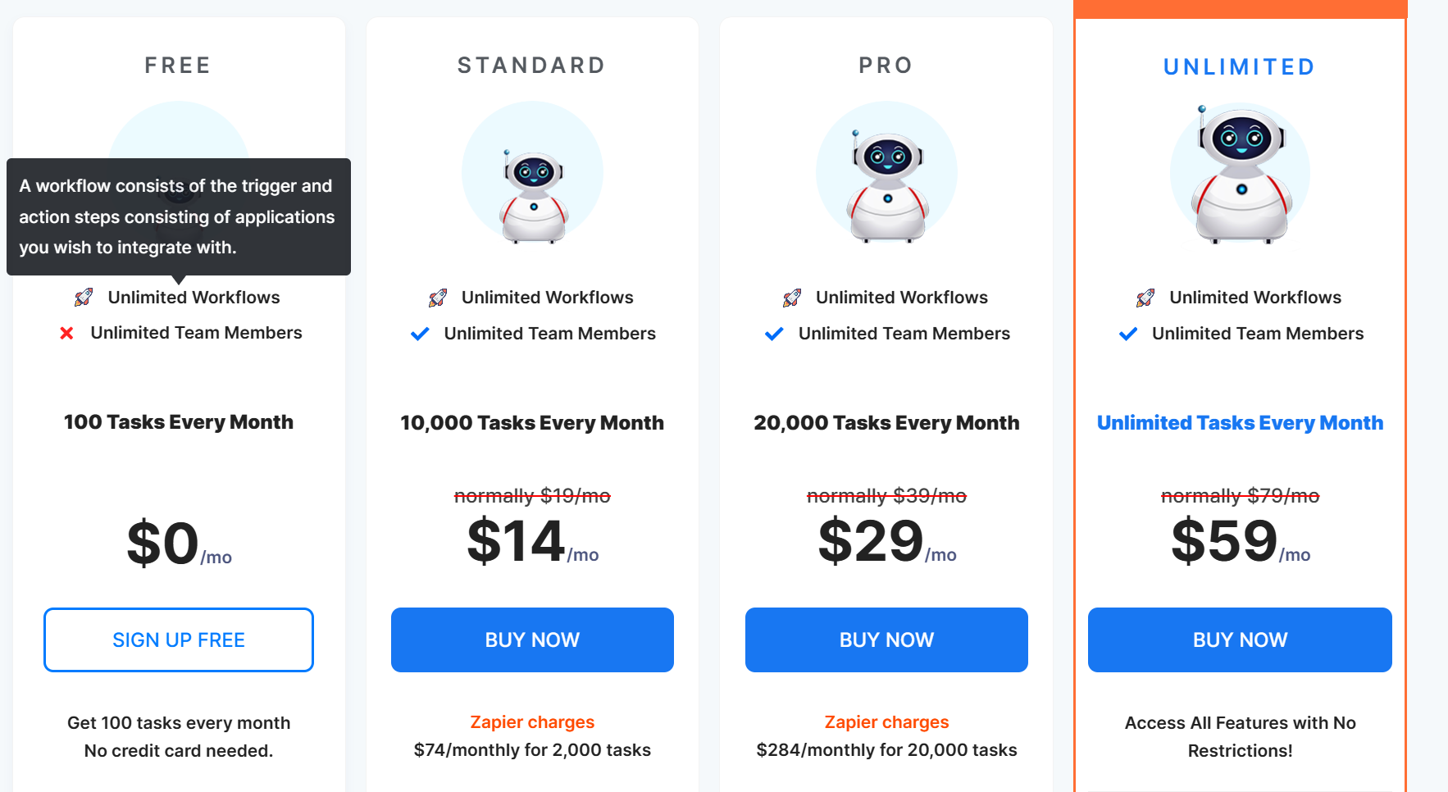Click the blue checkmark in the Pro plan
Image resolution: width=1448 pixels, height=792 pixels.
(774, 334)
